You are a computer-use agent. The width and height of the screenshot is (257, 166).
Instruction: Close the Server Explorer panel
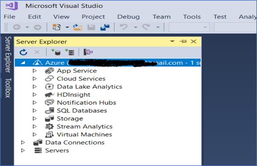194,41
